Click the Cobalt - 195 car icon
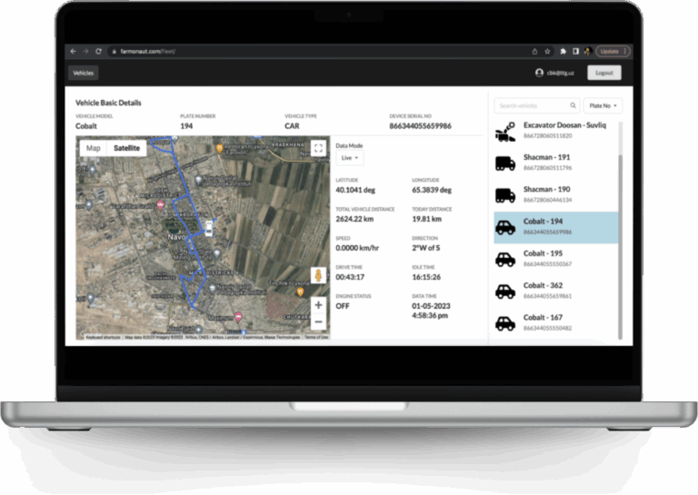 pos(504,259)
